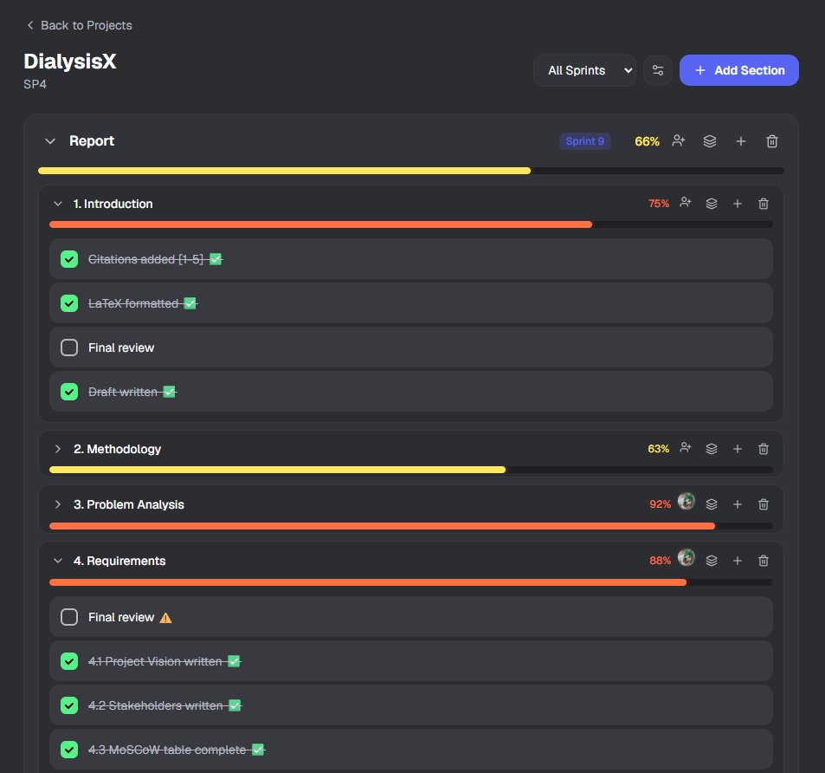825x773 pixels.
Task: Click the Sprint 9 badge
Action: click(584, 141)
